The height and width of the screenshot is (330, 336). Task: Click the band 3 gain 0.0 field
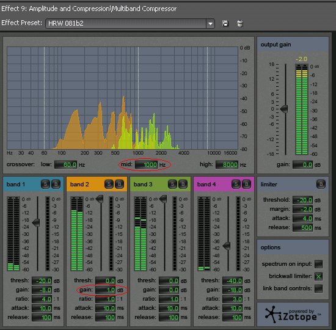[169, 290]
